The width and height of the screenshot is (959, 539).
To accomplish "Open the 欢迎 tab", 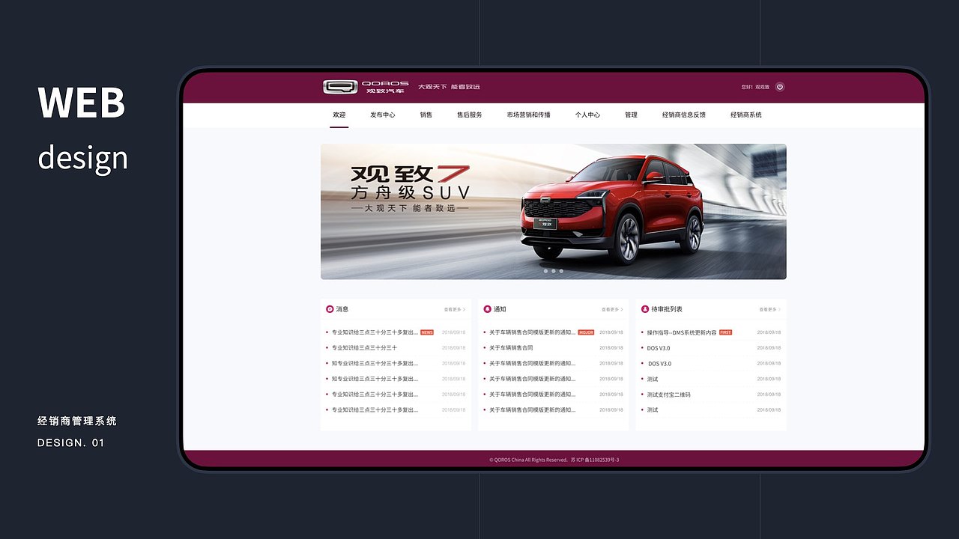I will point(339,115).
